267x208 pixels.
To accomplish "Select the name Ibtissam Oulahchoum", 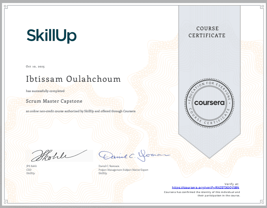I will [73, 79].
